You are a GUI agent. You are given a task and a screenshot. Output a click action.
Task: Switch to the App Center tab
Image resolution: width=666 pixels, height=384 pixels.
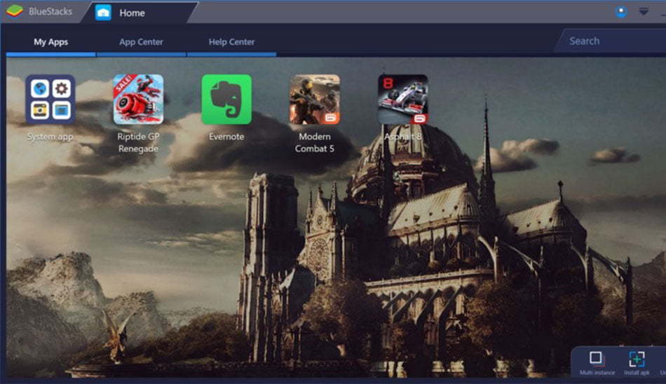click(141, 41)
